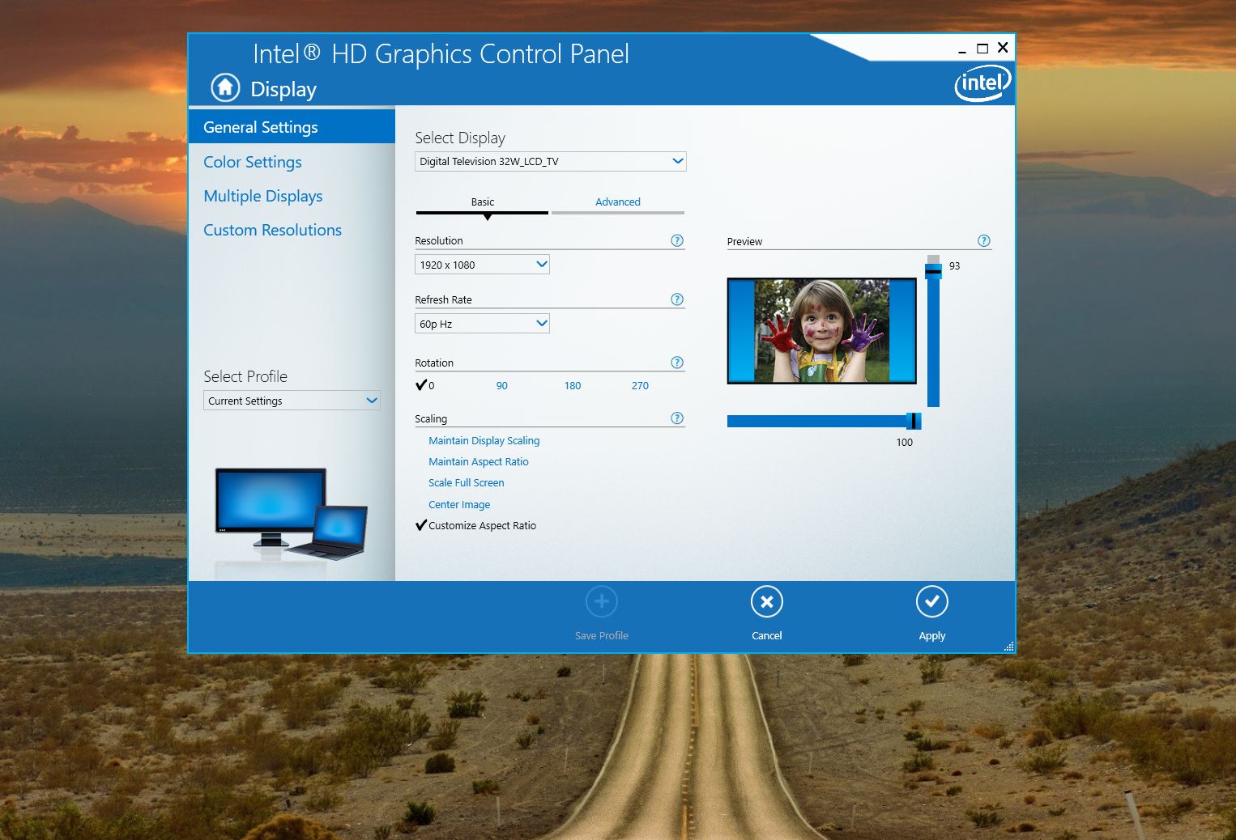Image resolution: width=1236 pixels, height=840 pixels.
Task: Click the Home icon next to Display
Action: (x=224, y=87)
